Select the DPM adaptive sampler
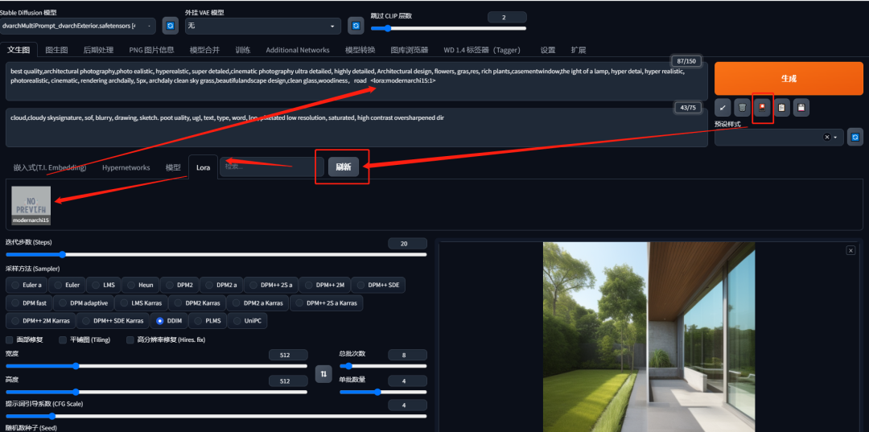This screenshot has width=869, height=432. [x=84, y=303]
